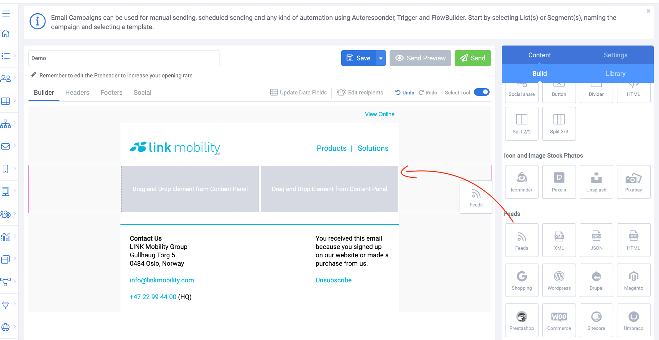Click the Undo button
This screenshot has width=659, height=340.
pyautogui.click(x=405, y=93)
